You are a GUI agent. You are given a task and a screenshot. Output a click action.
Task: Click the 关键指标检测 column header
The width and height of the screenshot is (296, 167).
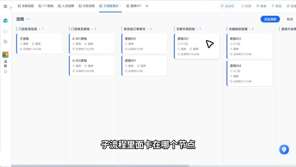[x=238, y=29]
